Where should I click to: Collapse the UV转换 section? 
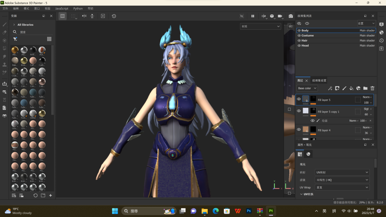pos(301,194)
